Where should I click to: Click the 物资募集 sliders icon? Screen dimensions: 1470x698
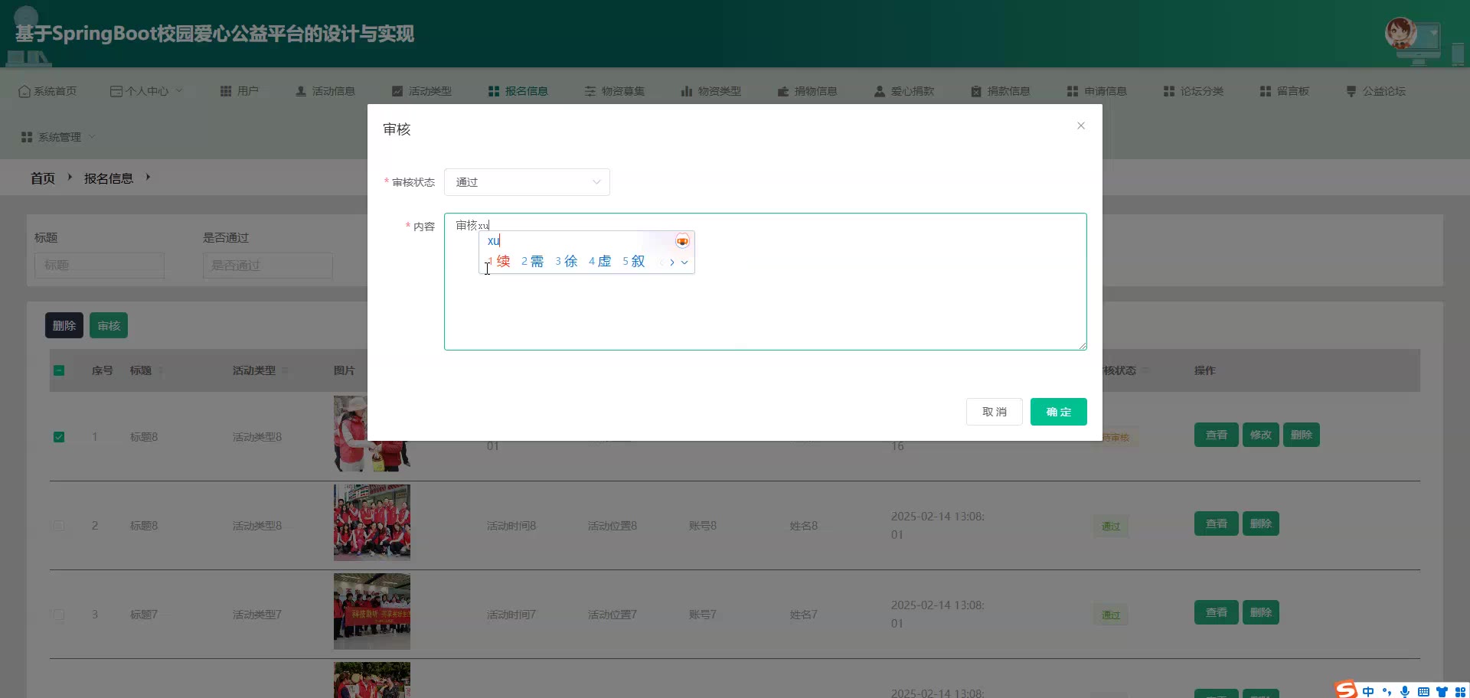click(590, 91)
